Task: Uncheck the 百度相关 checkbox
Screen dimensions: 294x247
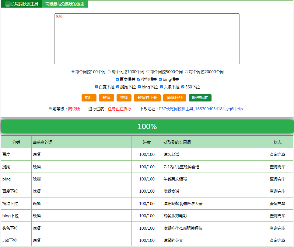Action: click(117, 79)
